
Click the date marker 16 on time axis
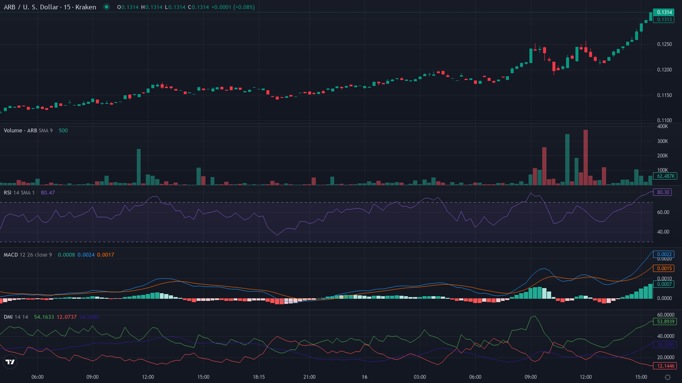click(364, 377)
